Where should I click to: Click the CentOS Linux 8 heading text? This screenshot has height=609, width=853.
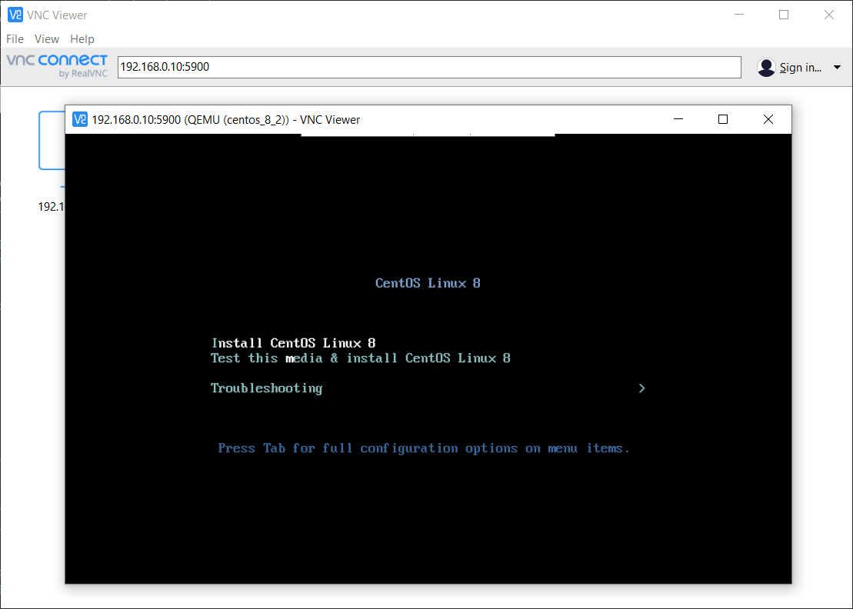tap(428, 283)
